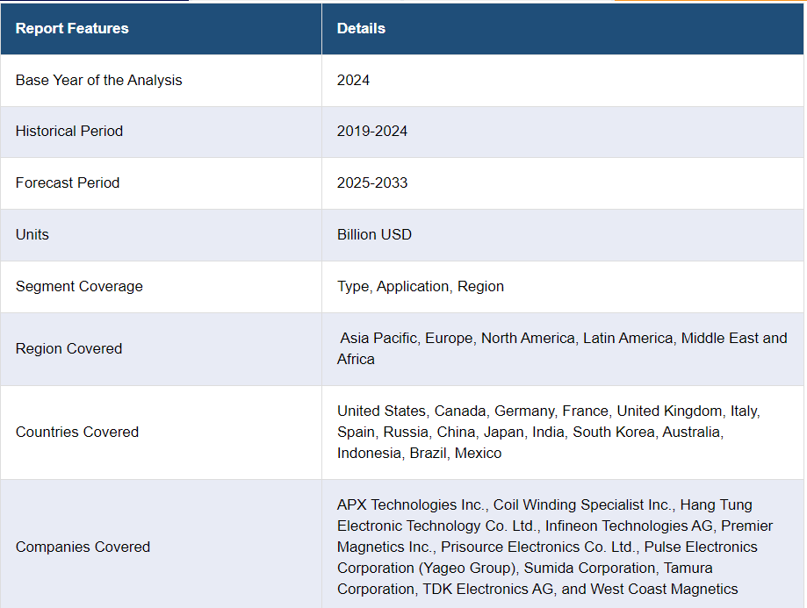
Task: Select the Companies Covered row label
Action: (83, 547)
